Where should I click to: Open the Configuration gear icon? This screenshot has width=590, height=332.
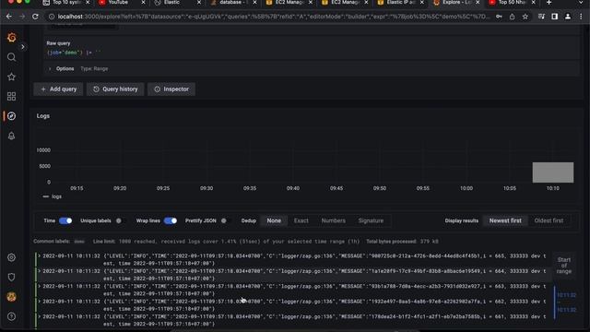(12, 257)
